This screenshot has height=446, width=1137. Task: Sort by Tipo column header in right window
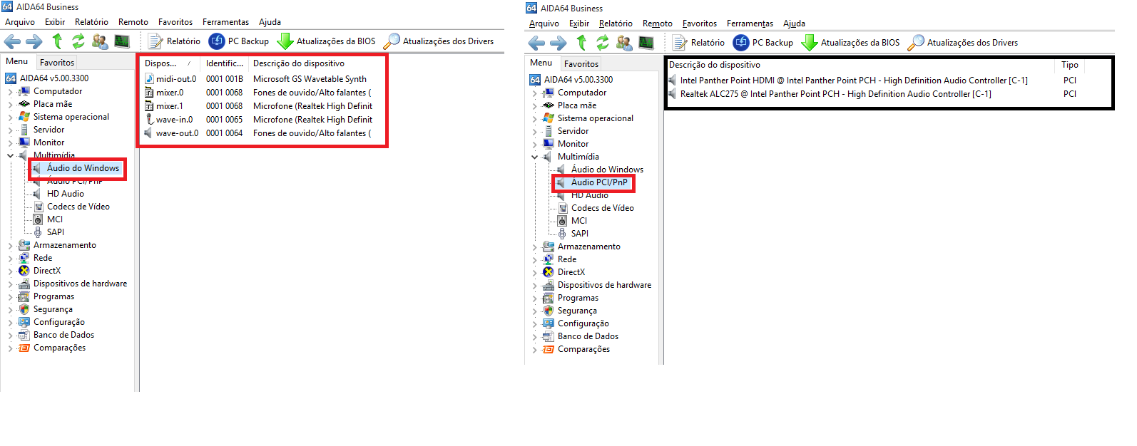(1069, 65)
